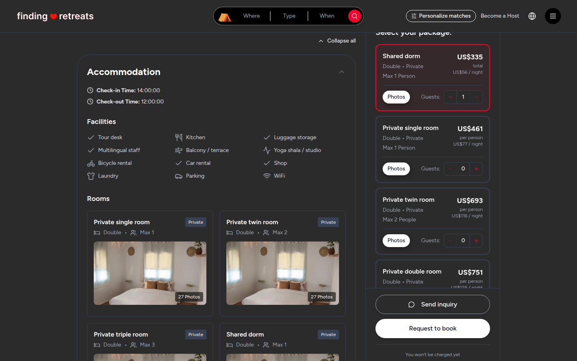Click Become a Host link
Screen dimensions: 577x361
500,16
